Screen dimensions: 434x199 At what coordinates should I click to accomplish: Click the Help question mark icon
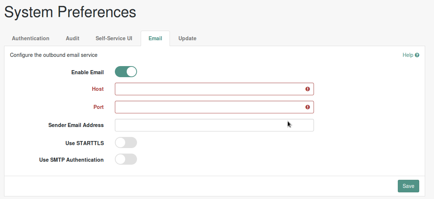(x=417, y=55)
